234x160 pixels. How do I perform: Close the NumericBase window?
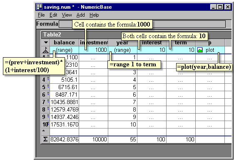228,7
